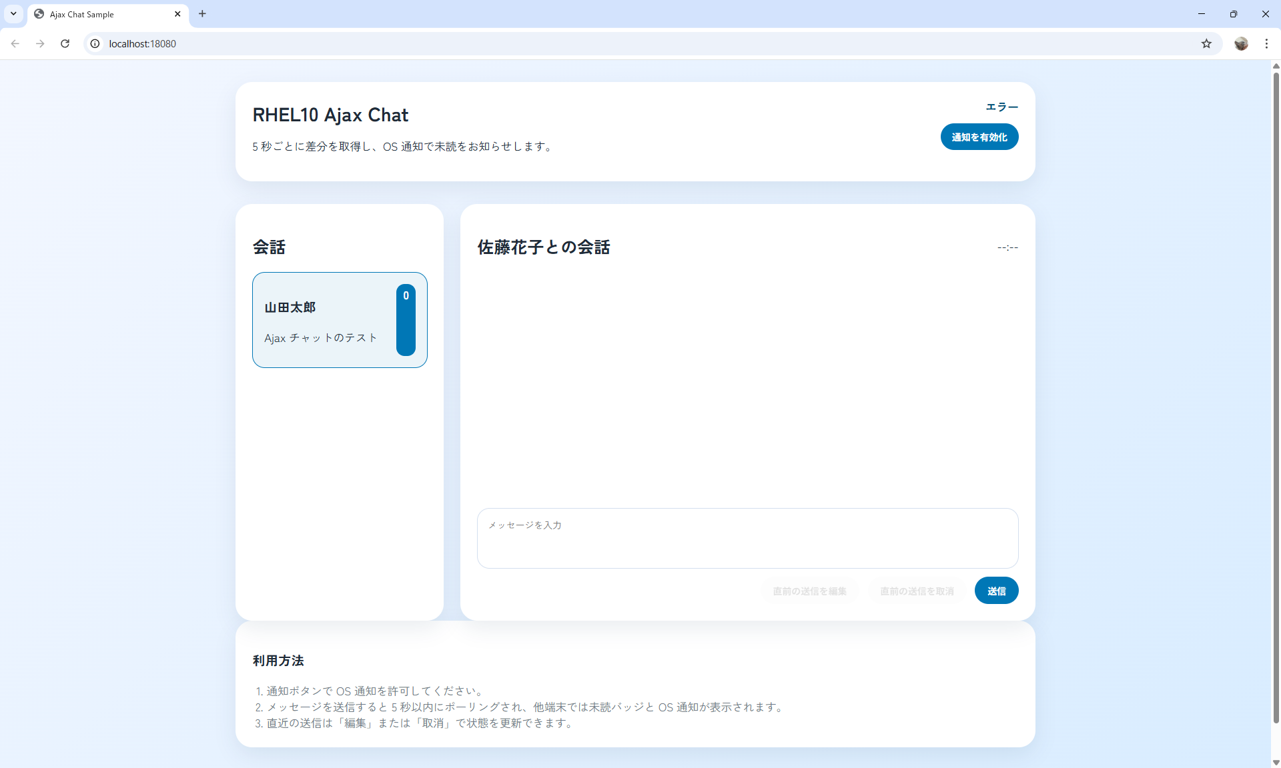This screenshot has height=768, width=1281.
Task: Select the Ajax Chat Sample tab
Action: [x=93, y=14]
